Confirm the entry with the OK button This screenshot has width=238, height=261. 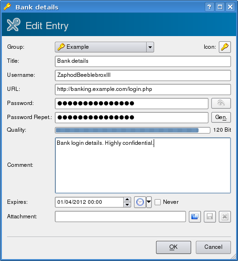pos(173,247)
